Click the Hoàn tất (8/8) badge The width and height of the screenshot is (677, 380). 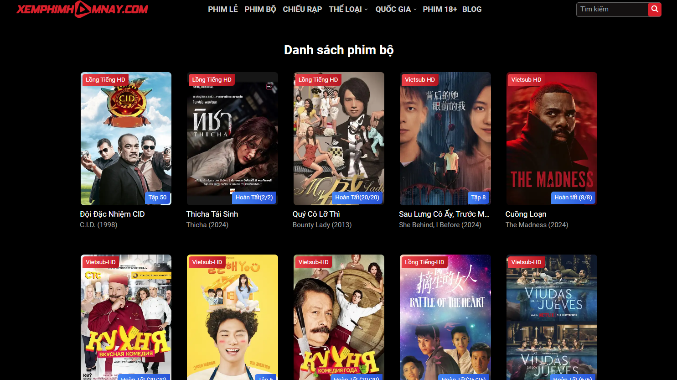(573, 198)
